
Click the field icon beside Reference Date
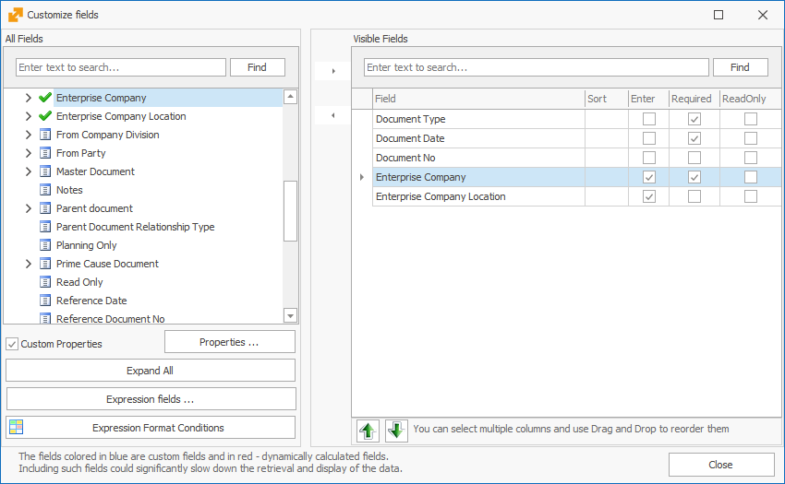tap(45, 301)
